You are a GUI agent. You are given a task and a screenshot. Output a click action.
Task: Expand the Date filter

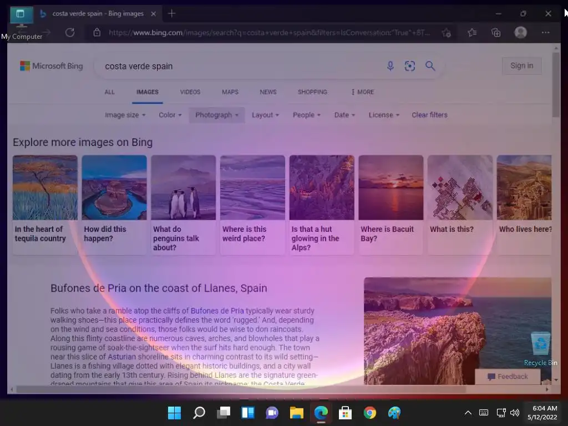coord(344,115)
